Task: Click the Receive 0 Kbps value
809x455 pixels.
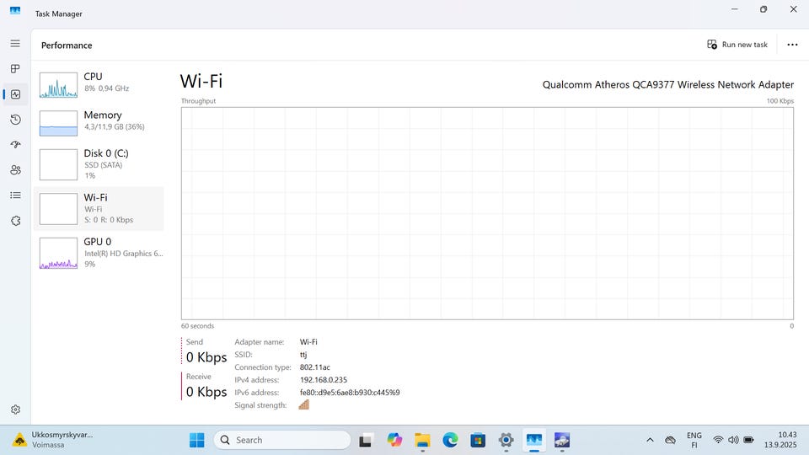Action: point(206,392)
